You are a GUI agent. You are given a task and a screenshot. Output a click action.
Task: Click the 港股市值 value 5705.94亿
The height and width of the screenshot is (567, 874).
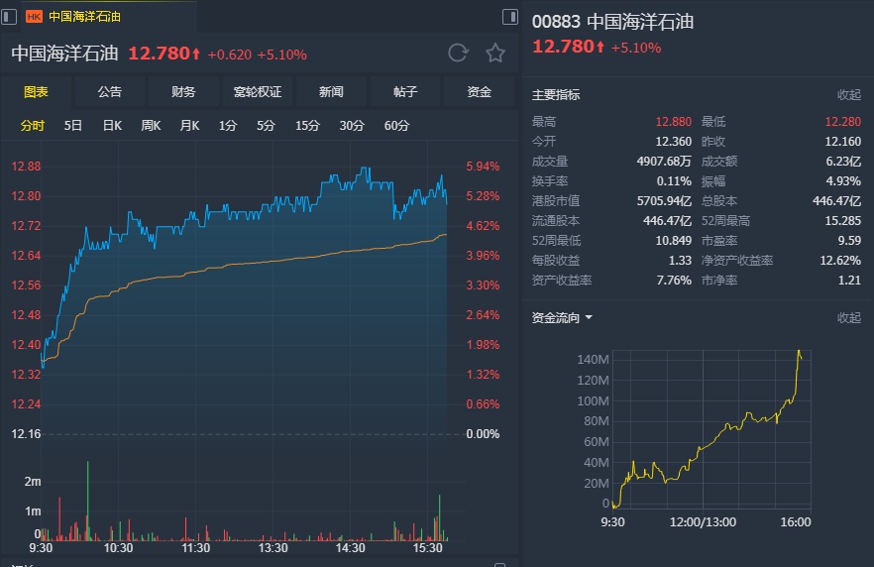(664, 200)
